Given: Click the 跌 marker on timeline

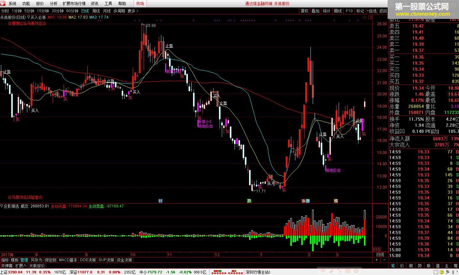Looking at the screenshot, I should 249,201.
